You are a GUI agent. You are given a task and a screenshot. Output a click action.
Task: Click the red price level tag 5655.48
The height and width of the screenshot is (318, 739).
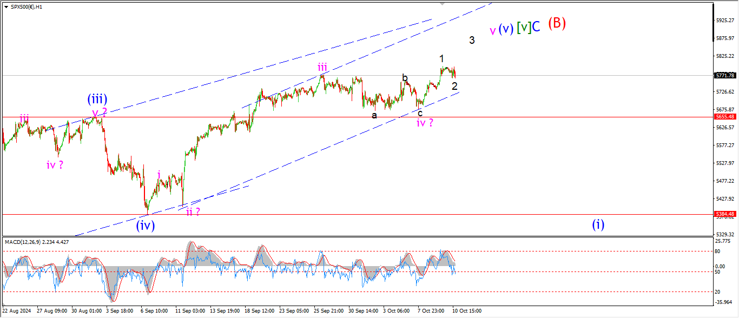coord(725,117)
